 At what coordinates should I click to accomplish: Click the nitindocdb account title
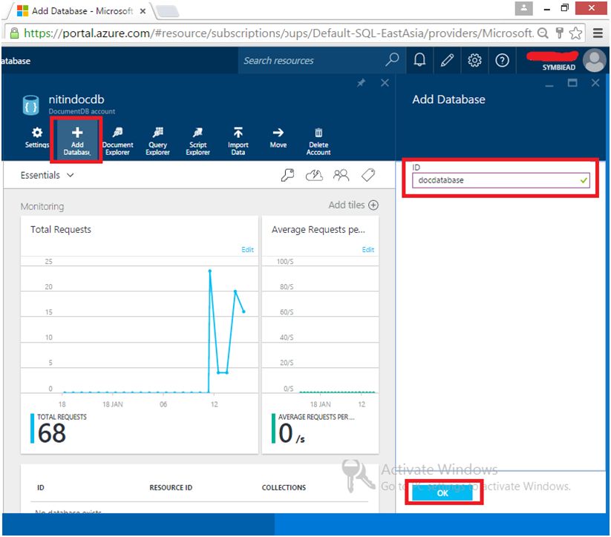76,99
